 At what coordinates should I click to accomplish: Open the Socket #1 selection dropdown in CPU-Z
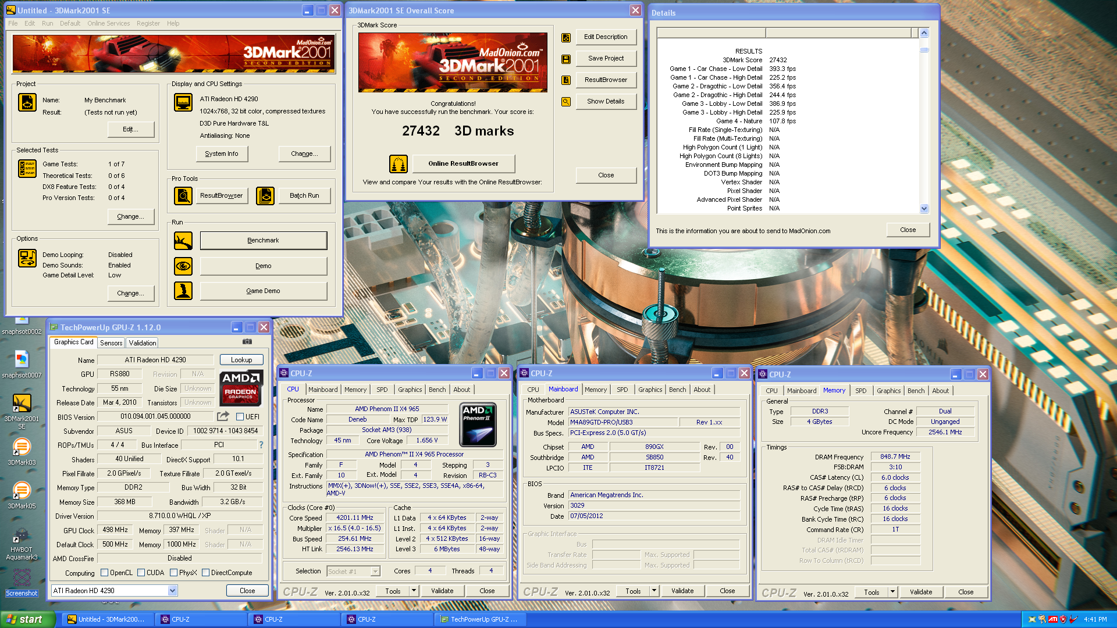tap(375, 572)
